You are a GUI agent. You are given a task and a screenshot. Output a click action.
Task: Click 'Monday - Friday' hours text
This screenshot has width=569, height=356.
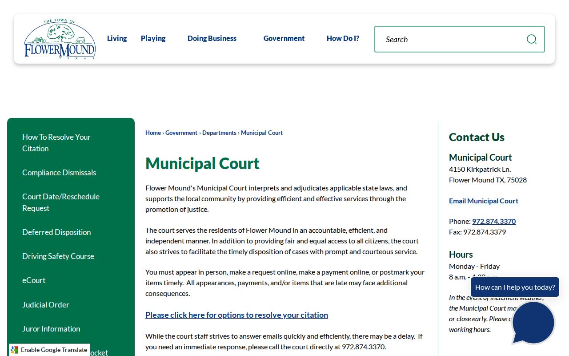(474, 266)
